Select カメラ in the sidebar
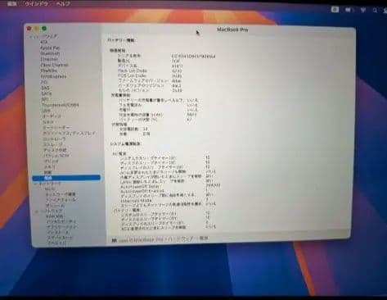 pos(48,122)
